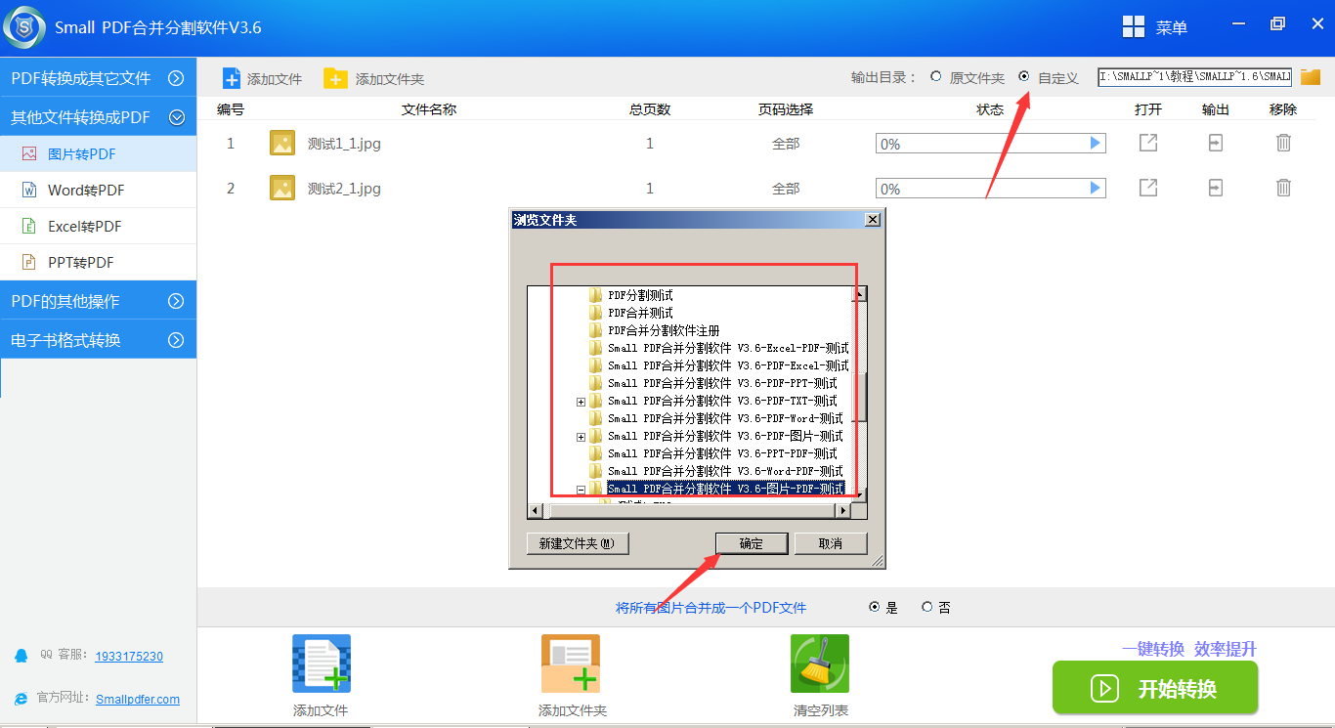The width and height of the screenshot is (1335, 728).
Task: Click progress bar of 测试1_1.jpg
Action: coord(990,144)
